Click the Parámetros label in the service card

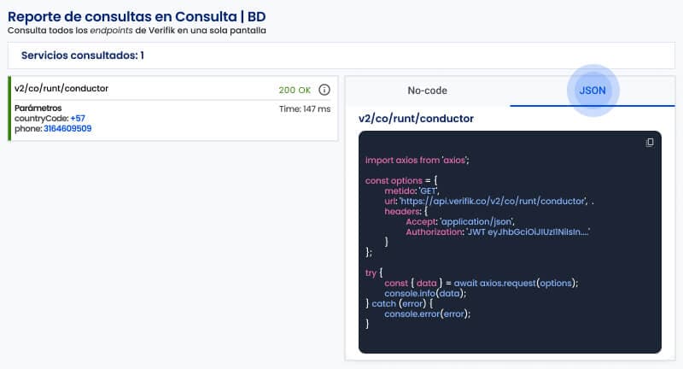38,108
